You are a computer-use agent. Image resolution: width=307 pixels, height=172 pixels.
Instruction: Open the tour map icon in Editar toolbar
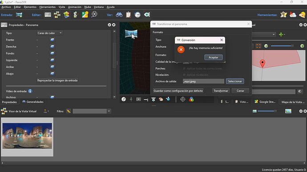pyautogui.click(x=66, y=15)
